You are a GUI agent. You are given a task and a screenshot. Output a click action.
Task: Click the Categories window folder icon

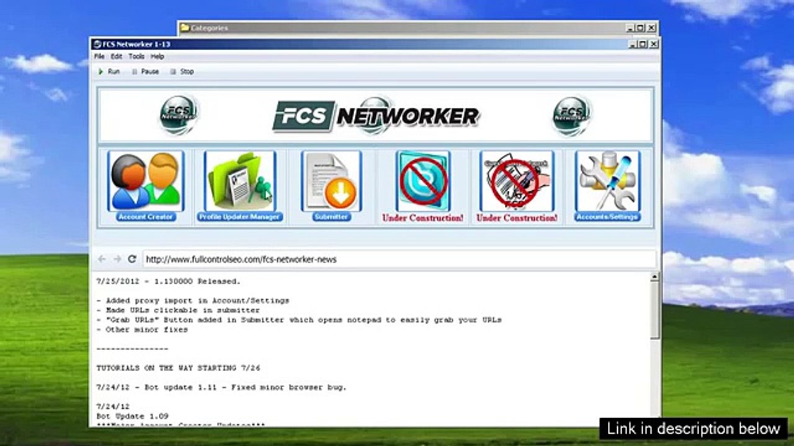184,28
